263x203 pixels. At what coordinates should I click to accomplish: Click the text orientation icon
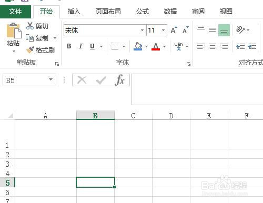pos(240,30)
